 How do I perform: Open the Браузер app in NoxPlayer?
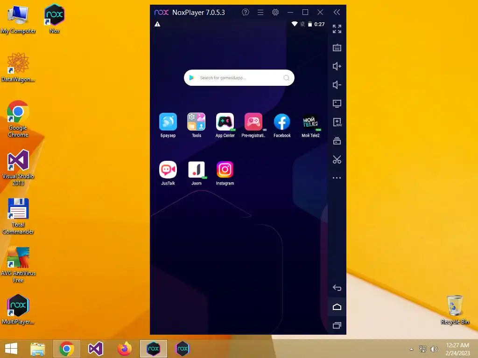(x=168, y=122)
